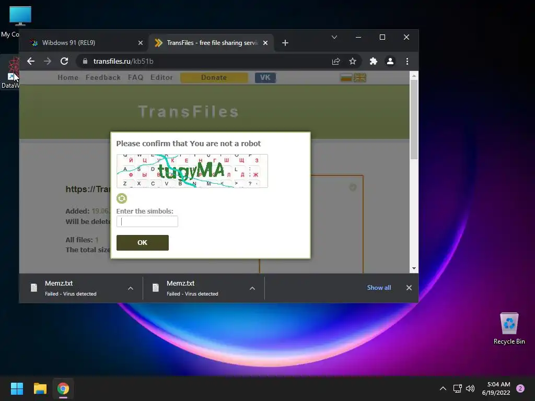Show hidden tray icons chevron
Image resolution: width=535 pixels, height=401 pixels.
(443, 388)
